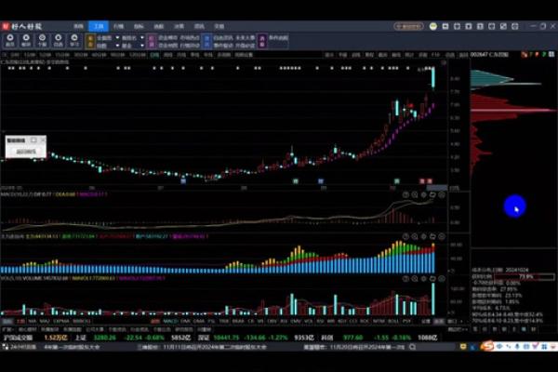This screenshot has width=558, height=372.
Task: Click the 科创 index value 977.60
Action: click(353, 338)
